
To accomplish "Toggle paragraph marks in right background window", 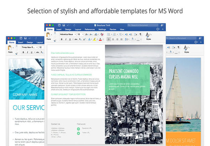I will (178, 47).
